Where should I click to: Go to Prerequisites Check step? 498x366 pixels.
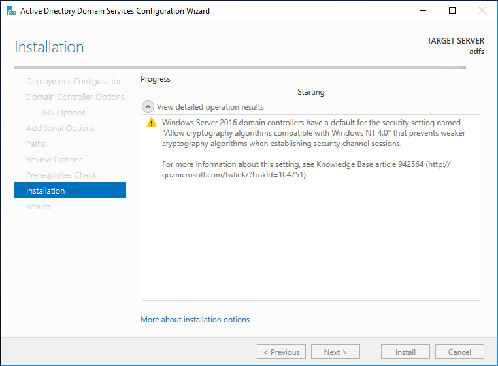(x=61, y=175)
